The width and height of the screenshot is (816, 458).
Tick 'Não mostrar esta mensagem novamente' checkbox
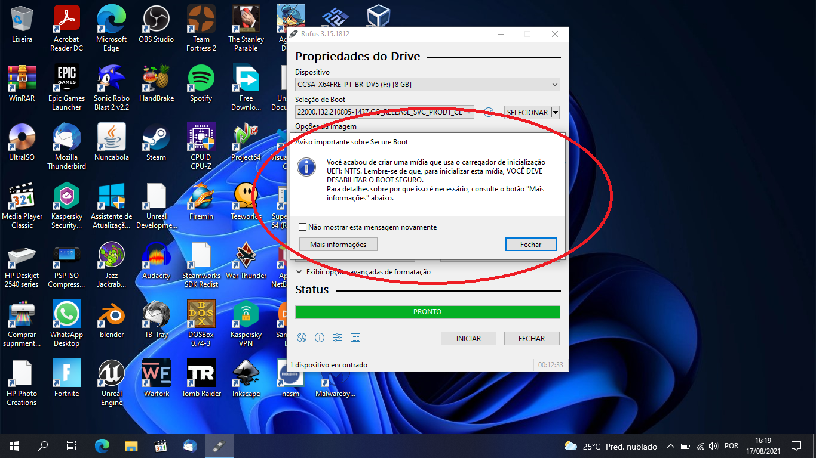pos(303,227)
